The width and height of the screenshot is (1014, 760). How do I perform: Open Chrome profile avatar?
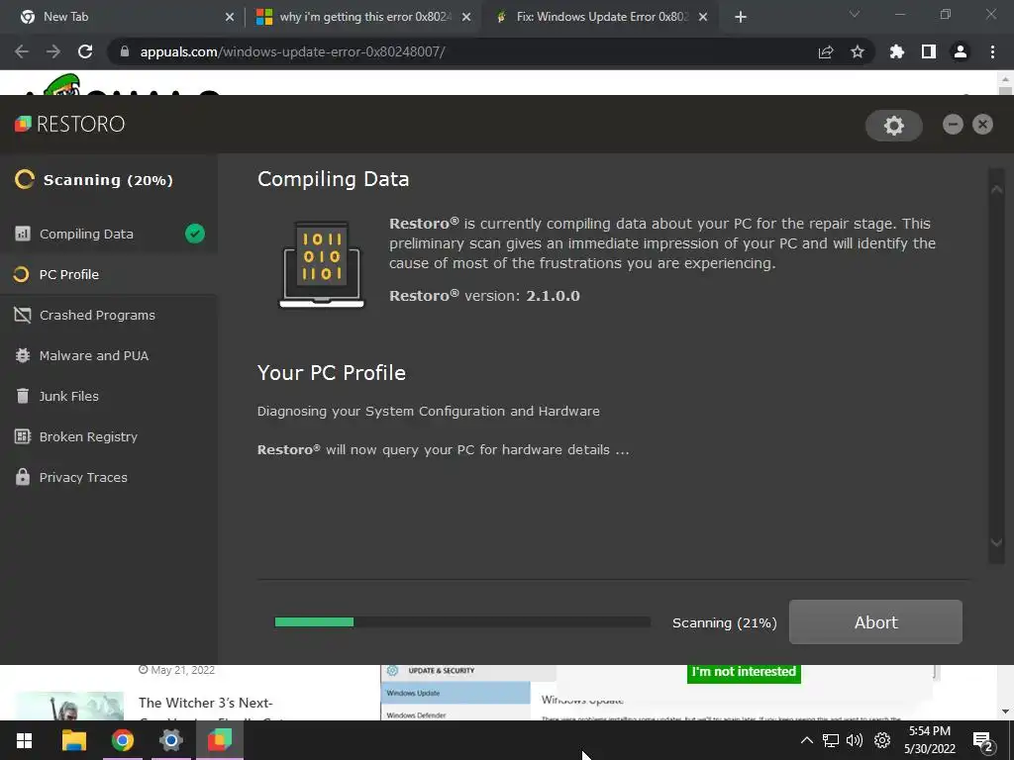[x=961, y=51]
